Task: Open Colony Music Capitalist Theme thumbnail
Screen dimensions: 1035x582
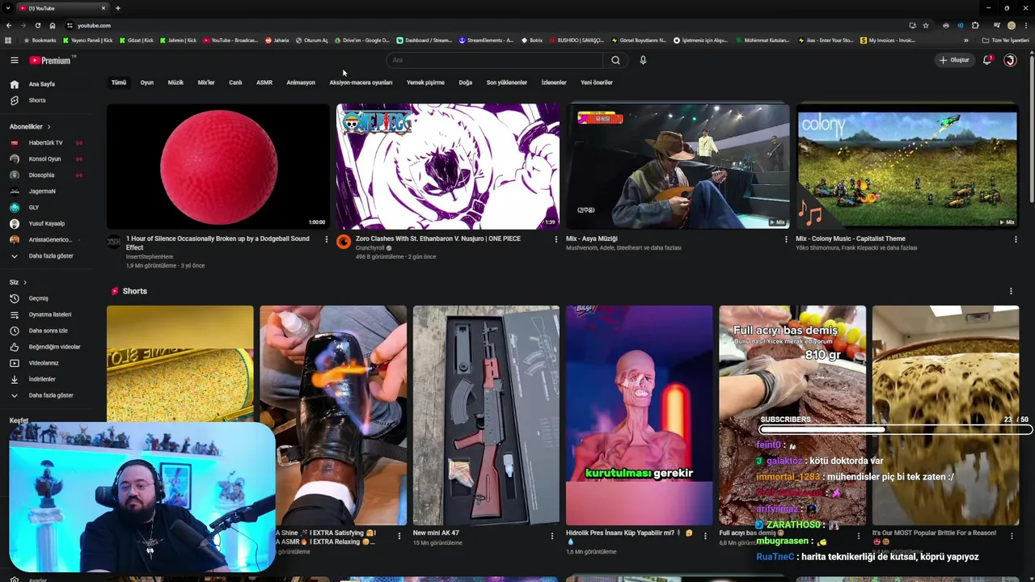Action: point(907,166)
